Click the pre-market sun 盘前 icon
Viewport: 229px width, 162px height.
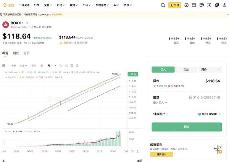(61, 43)
